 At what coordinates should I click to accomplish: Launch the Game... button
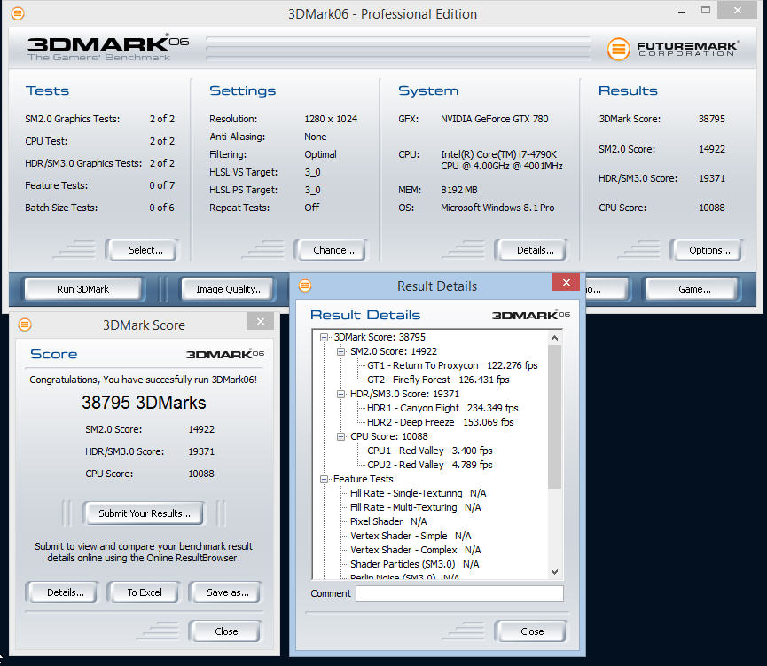click(x=694, y=289)
